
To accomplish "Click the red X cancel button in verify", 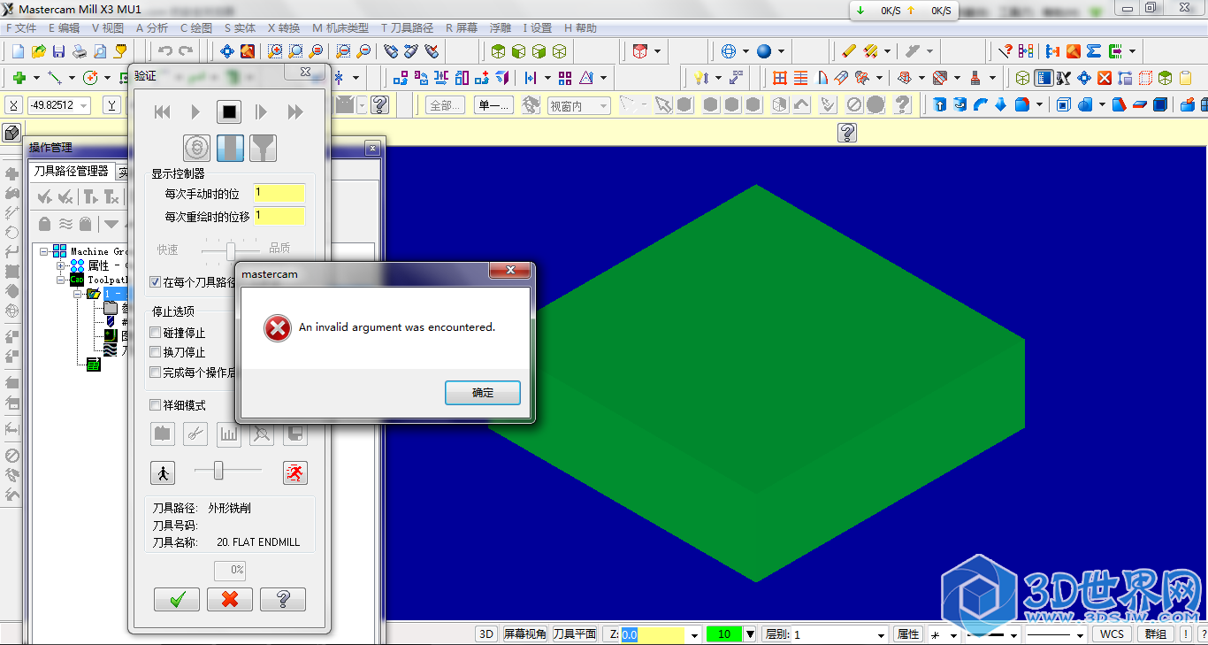I will (230, 599).
